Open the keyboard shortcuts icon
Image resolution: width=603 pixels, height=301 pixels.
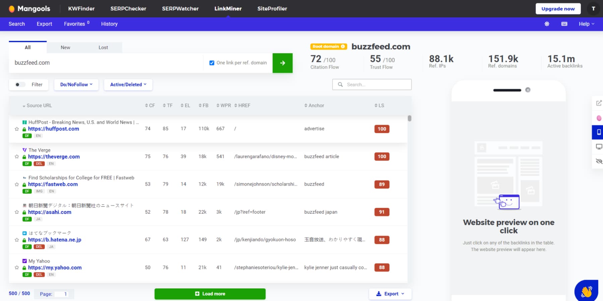pos(564,24)
